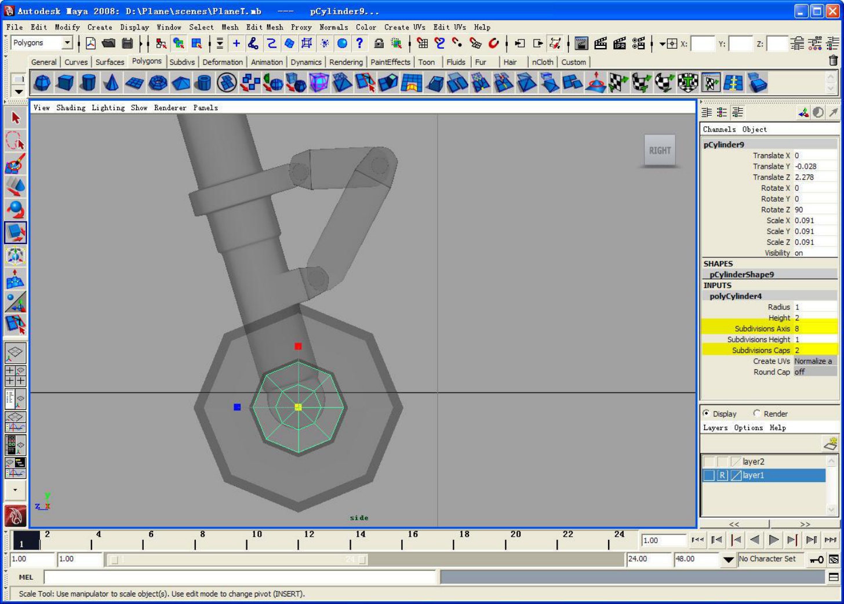The image size is (844, 604).
Task: Toggle the auto keyframe key button
Action: pos(817,559)
